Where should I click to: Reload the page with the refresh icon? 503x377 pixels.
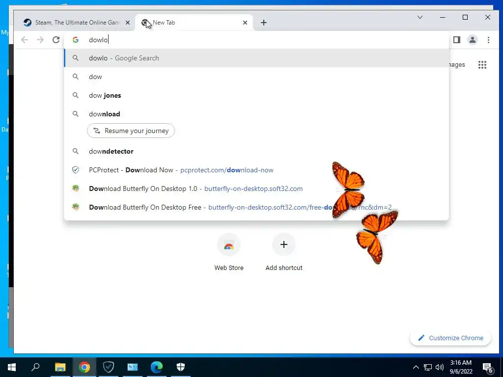tap(56, 40)
